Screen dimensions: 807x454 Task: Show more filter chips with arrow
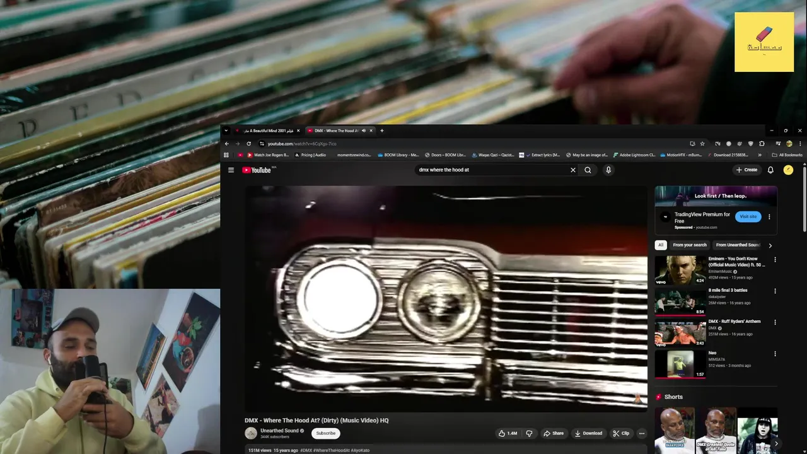[x=770, y=245]
